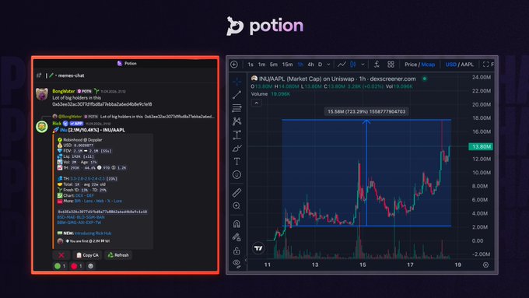Toggle the green circle reaction
This screenshot has height=298, width=529.
(60, 266)
